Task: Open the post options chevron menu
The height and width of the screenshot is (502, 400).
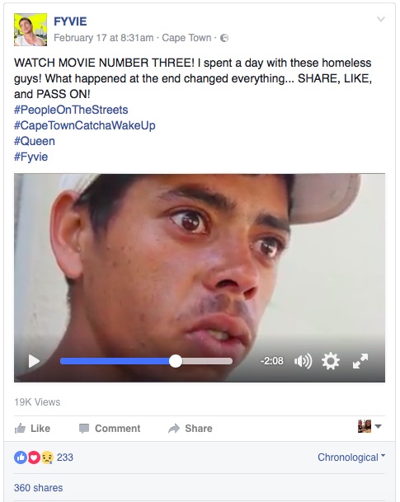Action: click(x=381, y=19)
